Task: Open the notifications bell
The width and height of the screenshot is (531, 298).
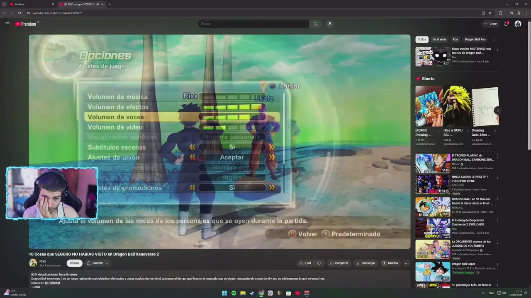Action: (x=506, y=24)
